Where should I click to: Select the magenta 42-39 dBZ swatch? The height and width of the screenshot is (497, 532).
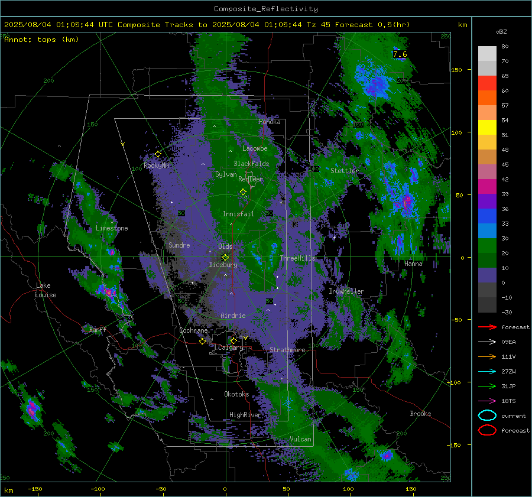487,187
